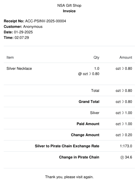Click the Thank you footer text
Image resolution: width=137 pixels, height=183 pixels.
[69, 177]
